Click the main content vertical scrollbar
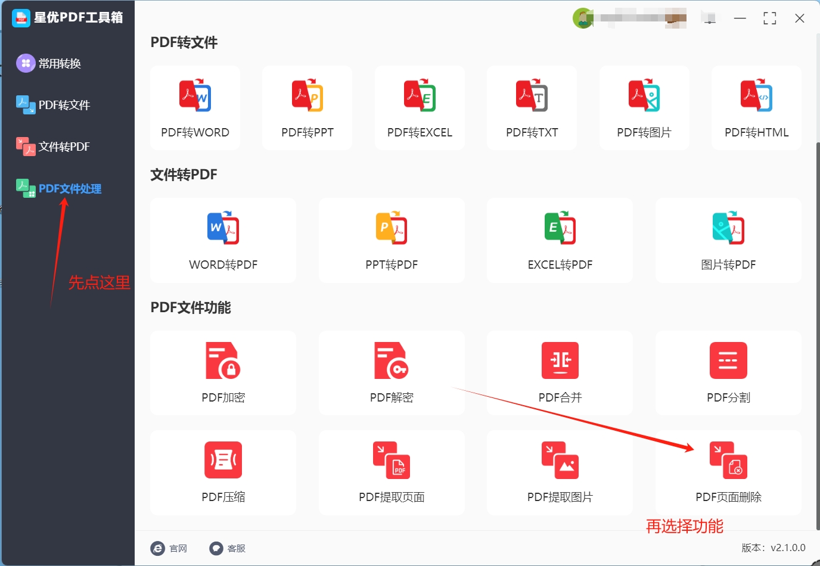820x566 pixels. [818, 337]
